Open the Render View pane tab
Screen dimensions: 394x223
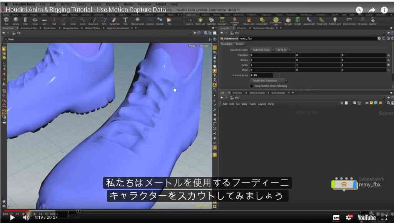(50, 28)
